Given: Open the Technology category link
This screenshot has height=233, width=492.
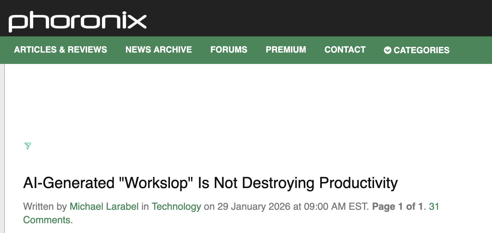Looking at the screenshot, I should coord(176,207).
